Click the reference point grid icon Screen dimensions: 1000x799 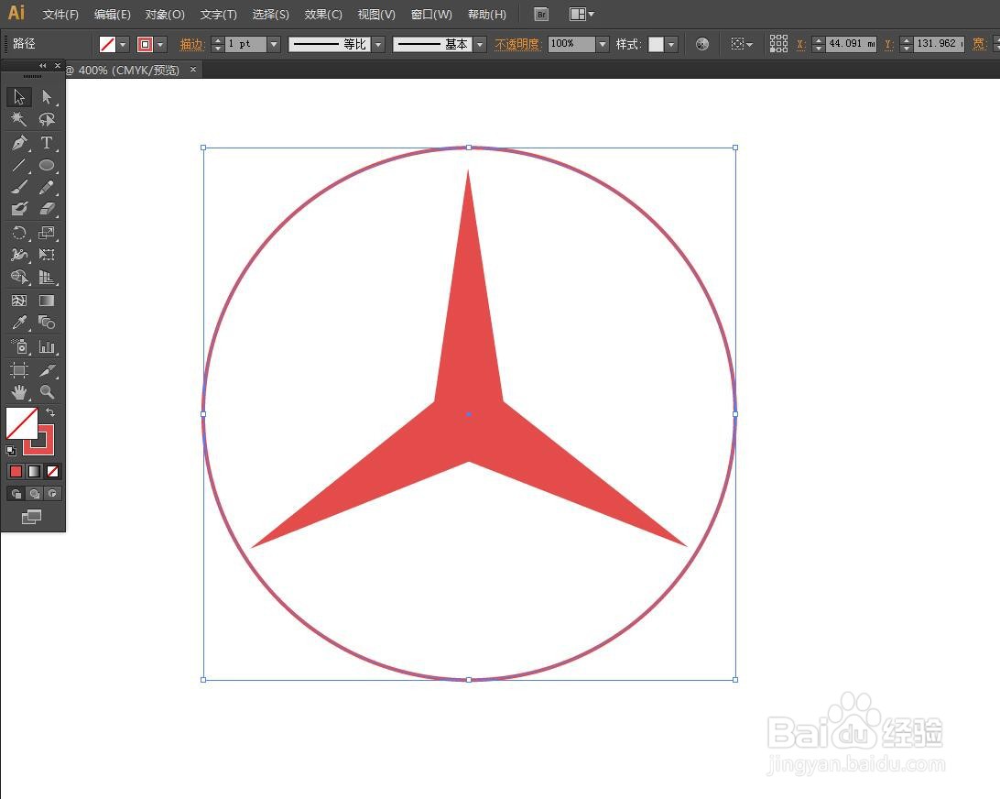[778, 43]
